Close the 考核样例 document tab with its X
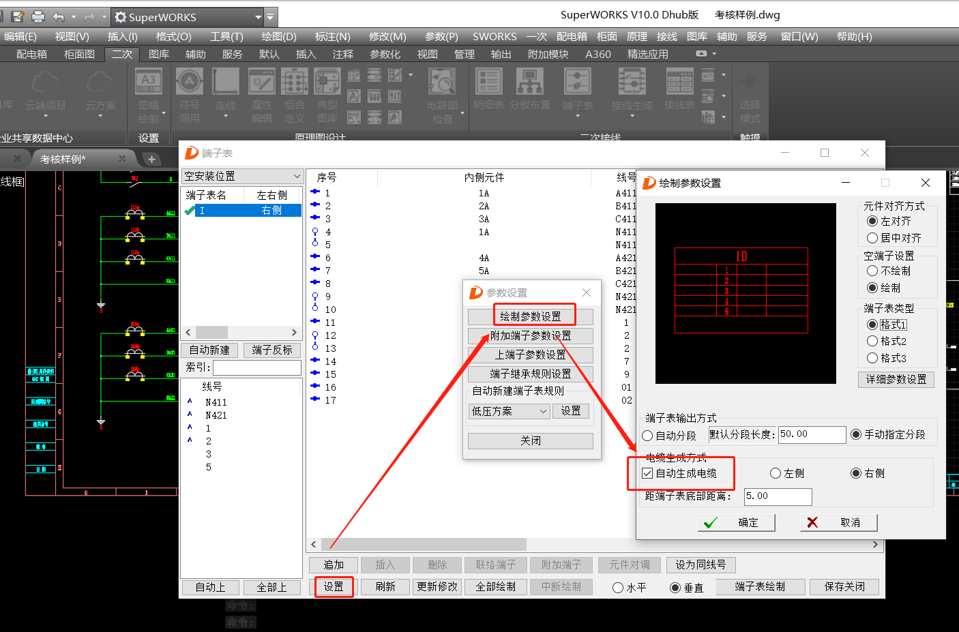Viewport: 959px width, 632px height. 122,159
